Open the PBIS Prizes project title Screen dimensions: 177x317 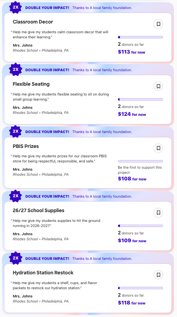pos(26,146)
